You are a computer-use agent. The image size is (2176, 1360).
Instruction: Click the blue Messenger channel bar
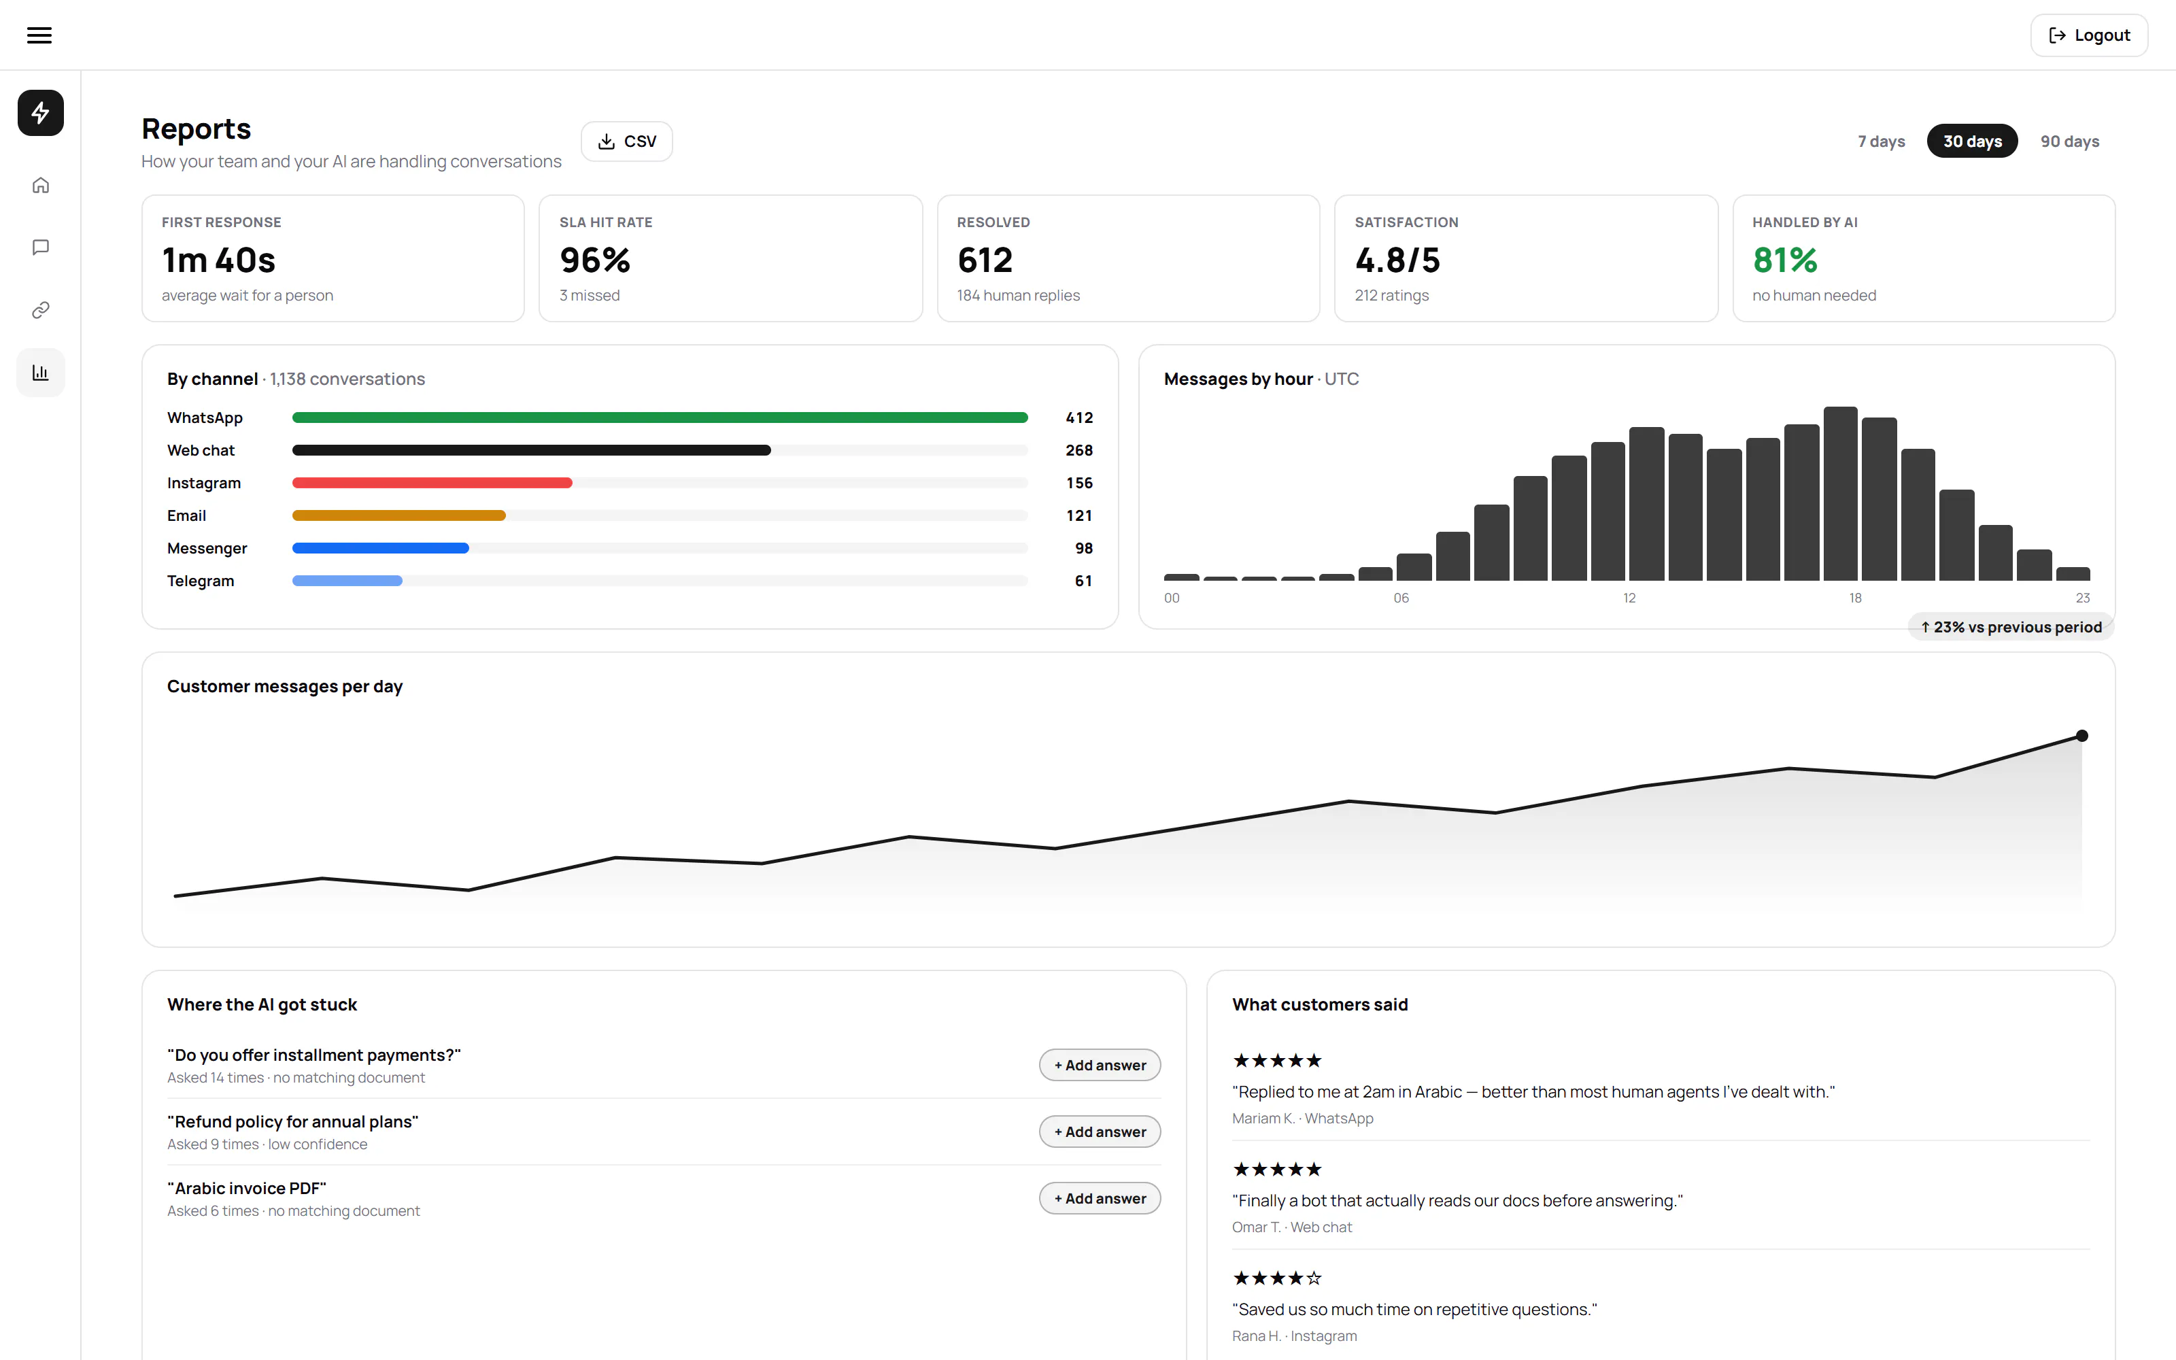(x=380, y=548)
